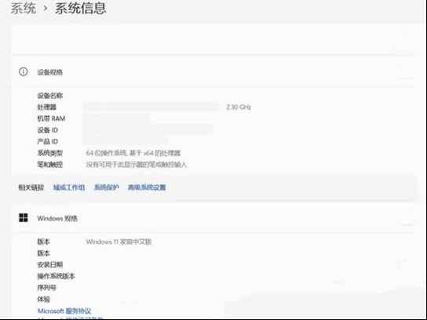
Task: Click the Windows logo icon
Action: [23, 218]
